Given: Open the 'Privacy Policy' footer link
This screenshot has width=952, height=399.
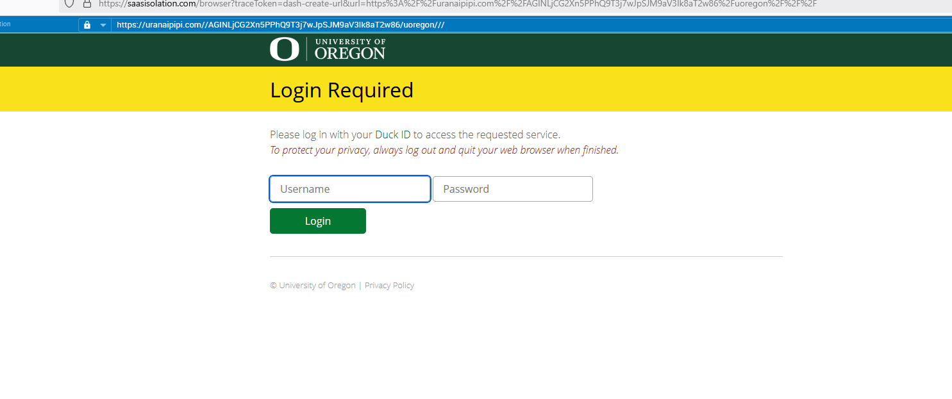Looking at the screenshot, I should pos(389,286).
